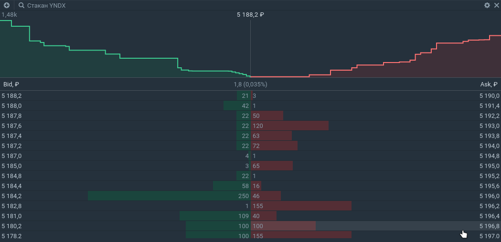501x242 pixels.
Task: Click bid volume 58 bar at 5 184,4
Action: point(232,186)
